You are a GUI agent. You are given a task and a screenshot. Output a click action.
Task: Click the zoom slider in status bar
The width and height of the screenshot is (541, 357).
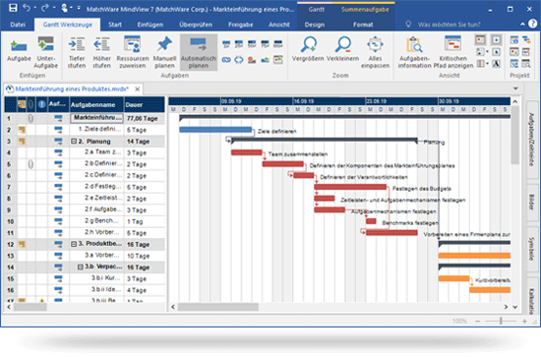point(501,321)
